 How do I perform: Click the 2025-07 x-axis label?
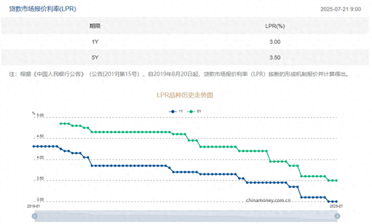[336, 206]
